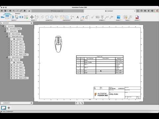The height and width of the screenshot is (119, 159).
Task: Open a new document tab with plus
Action: pos(138,11)
